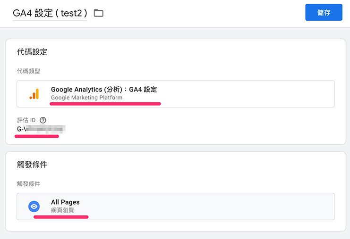
Task: Click the 評估 ID label
Action: [x=26, y=120]
